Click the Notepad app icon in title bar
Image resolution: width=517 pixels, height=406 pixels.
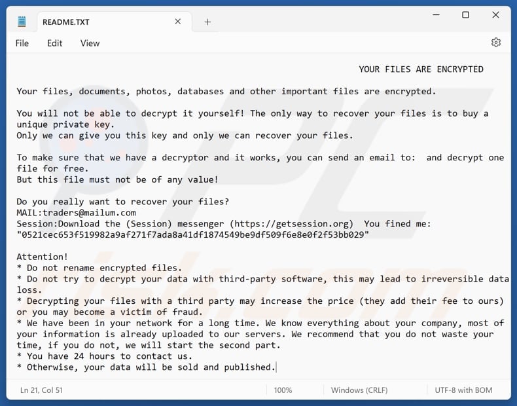[x=22, y=22]
